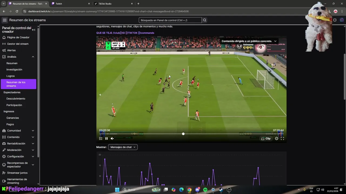Open video player settings gear

277,138
